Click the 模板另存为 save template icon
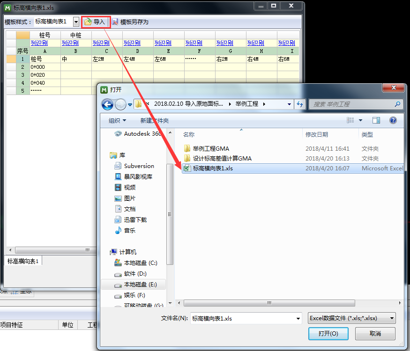 [x=115, y=22]
